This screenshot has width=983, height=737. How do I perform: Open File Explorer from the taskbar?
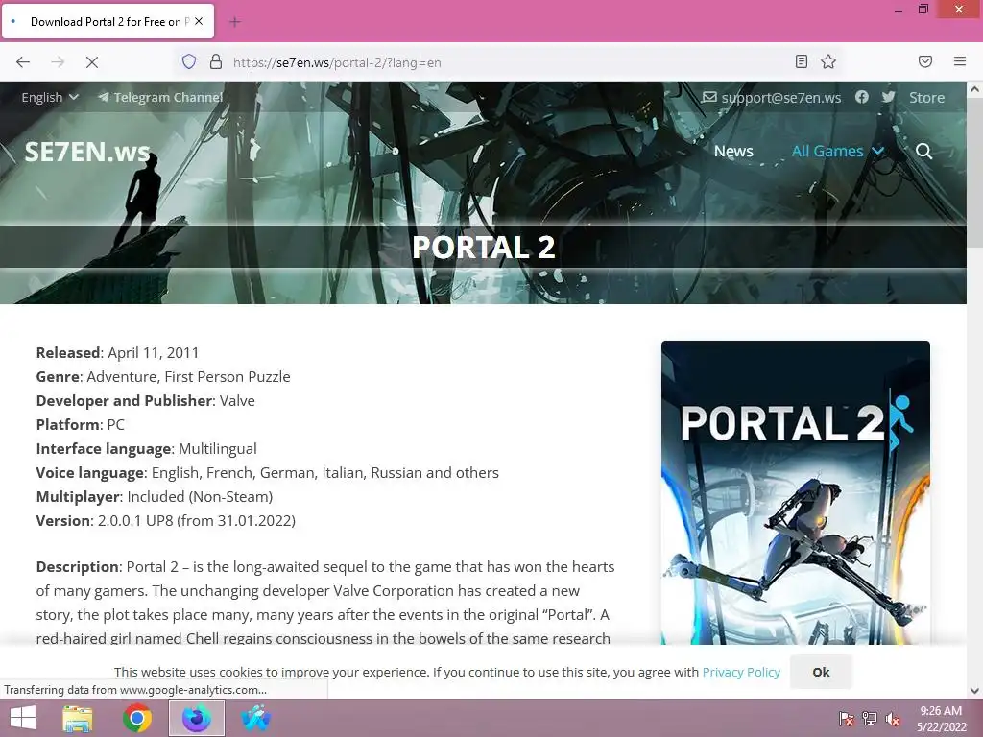78,718
